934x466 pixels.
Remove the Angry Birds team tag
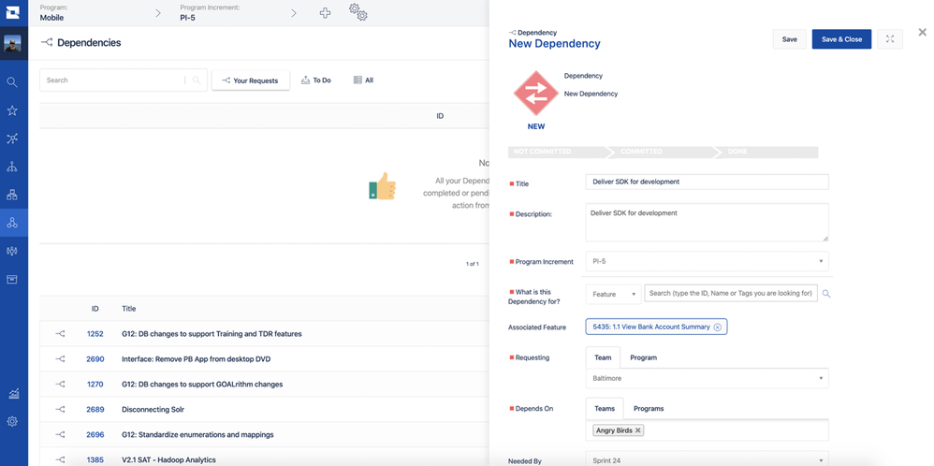pos(638,430)
